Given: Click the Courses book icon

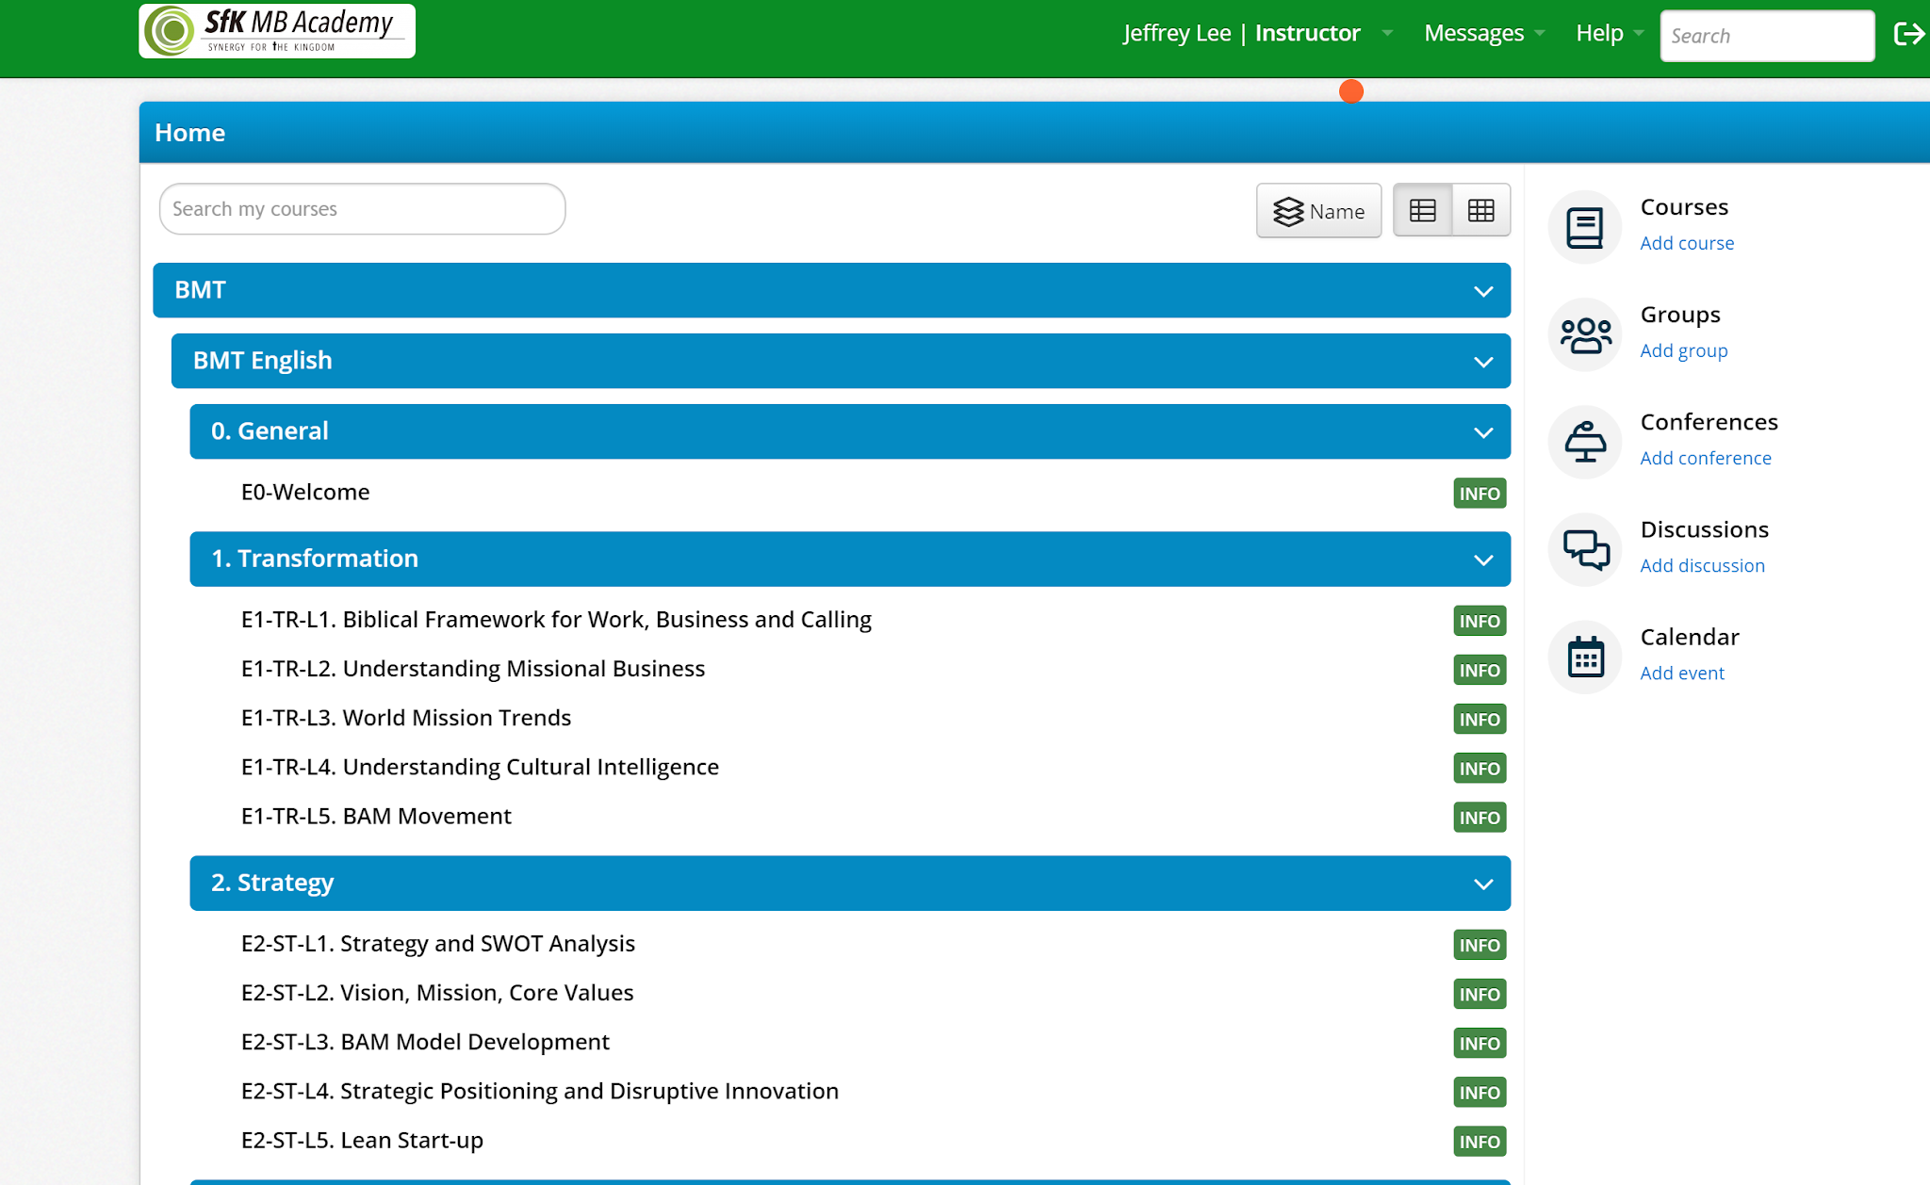Looking at the screenshot, I should (1584, 227).
